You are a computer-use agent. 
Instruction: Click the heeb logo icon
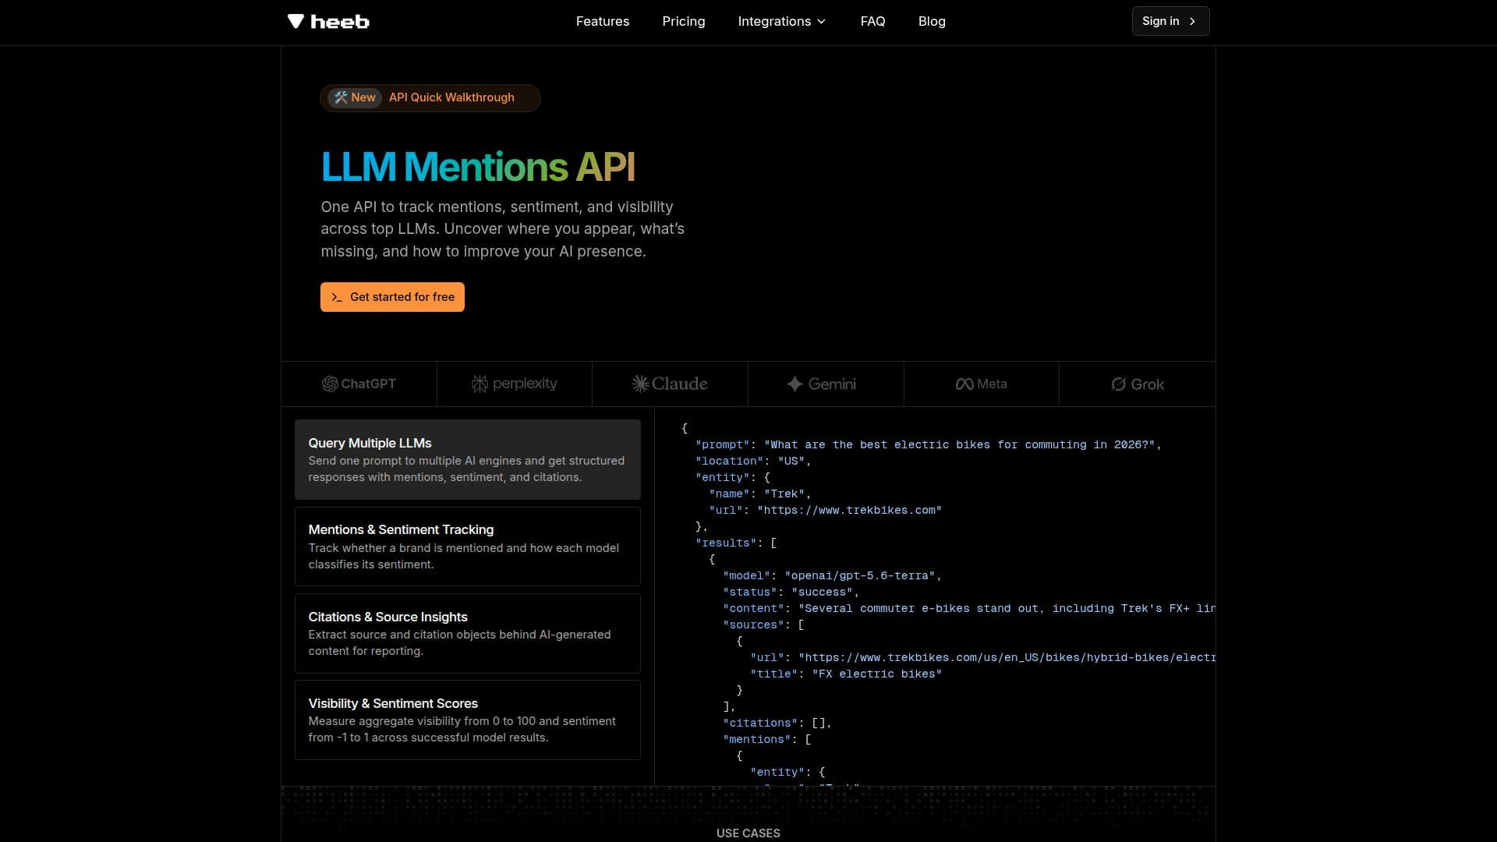pyautogui.click(x=296, y=21)
